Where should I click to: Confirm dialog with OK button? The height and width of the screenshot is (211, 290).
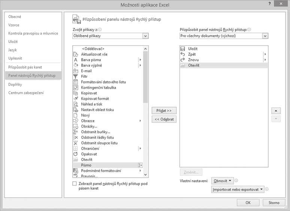248,203
